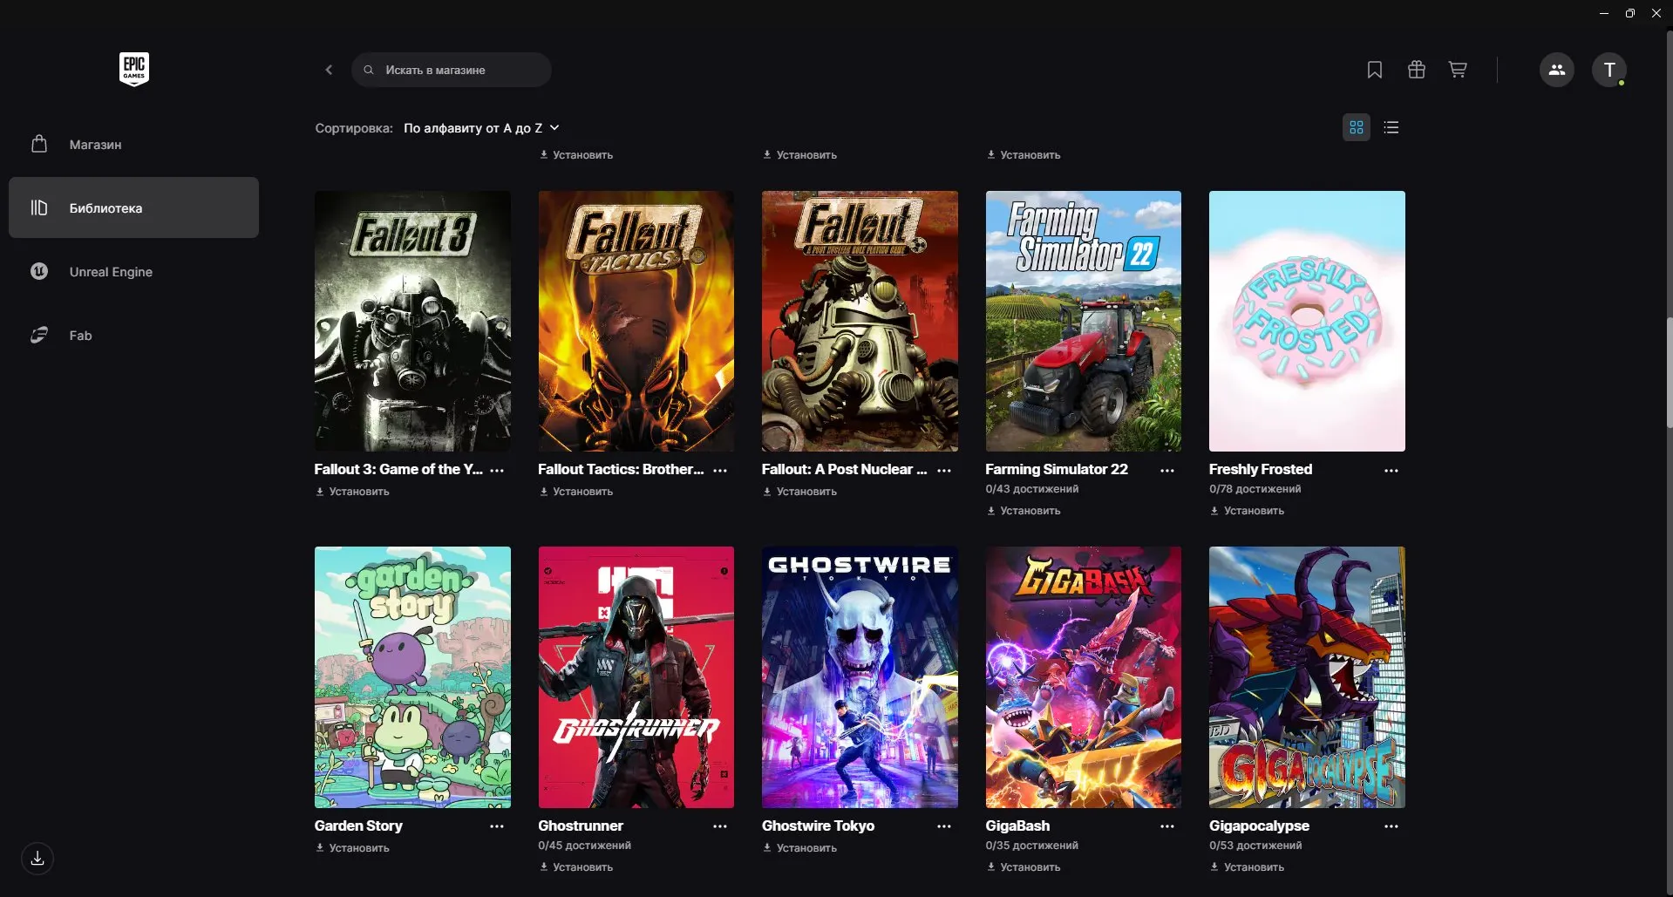The width and height of the screenshot is (1673, 897).
Task: Click the vertical scrollbar thumb
Action: pos(1669,372)
